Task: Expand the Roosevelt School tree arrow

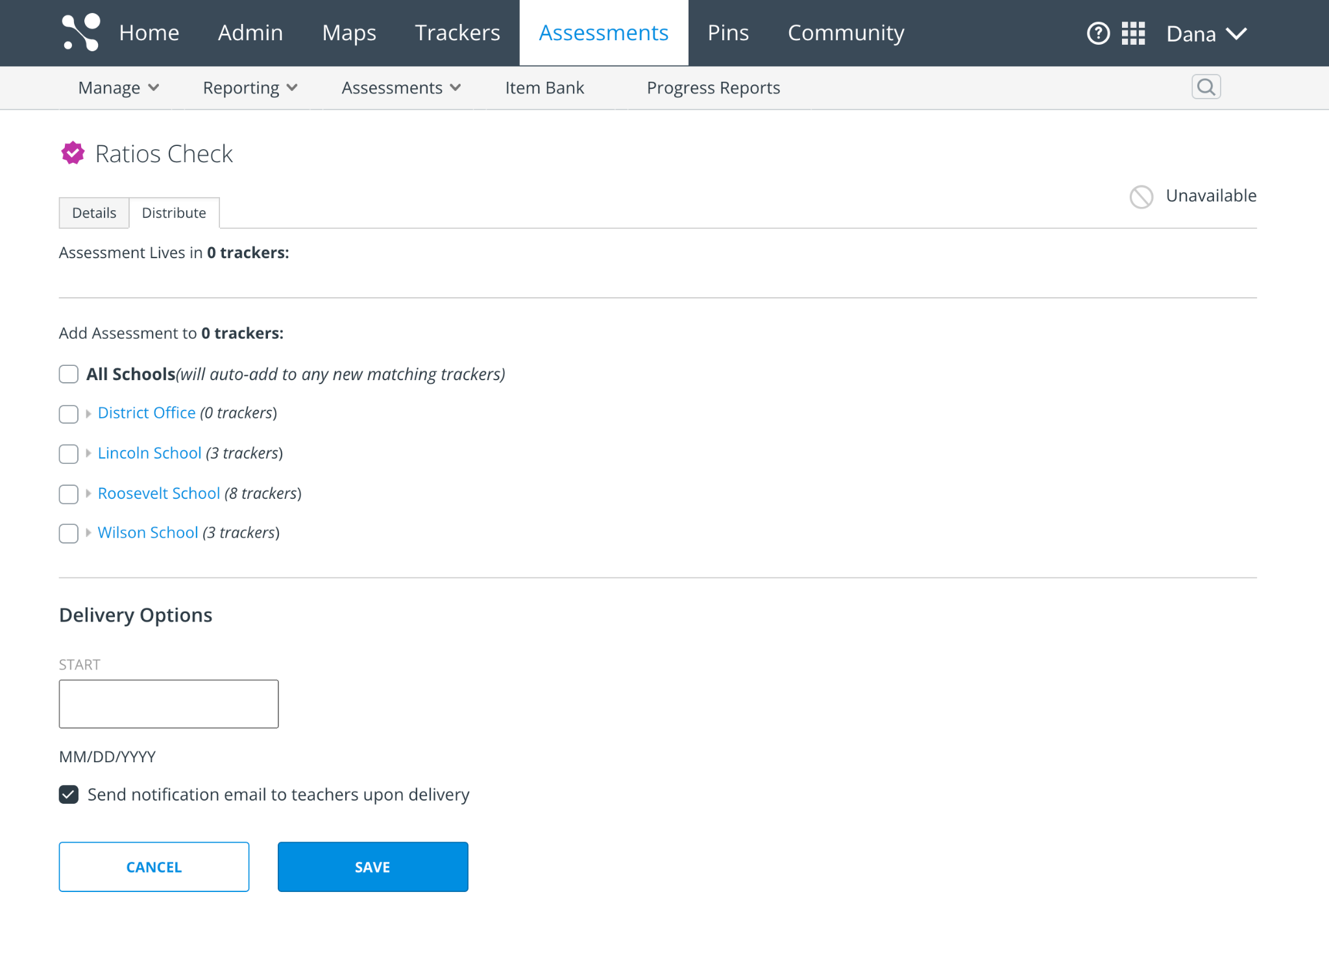Action: coord(88,494)
